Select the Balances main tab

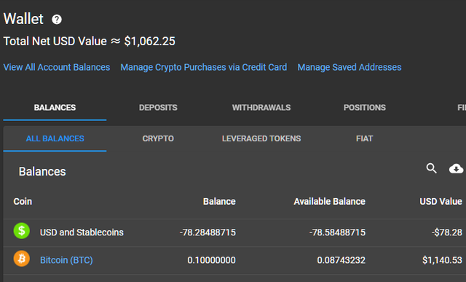coord(55,108)
